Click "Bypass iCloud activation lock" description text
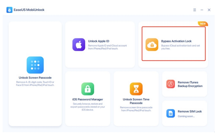The image size is (219, 136). (x=181, y=47)
